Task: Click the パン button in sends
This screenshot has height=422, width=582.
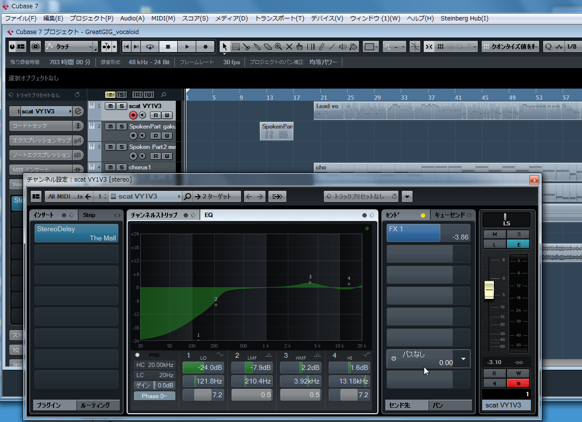Action: tap(450, 405)
